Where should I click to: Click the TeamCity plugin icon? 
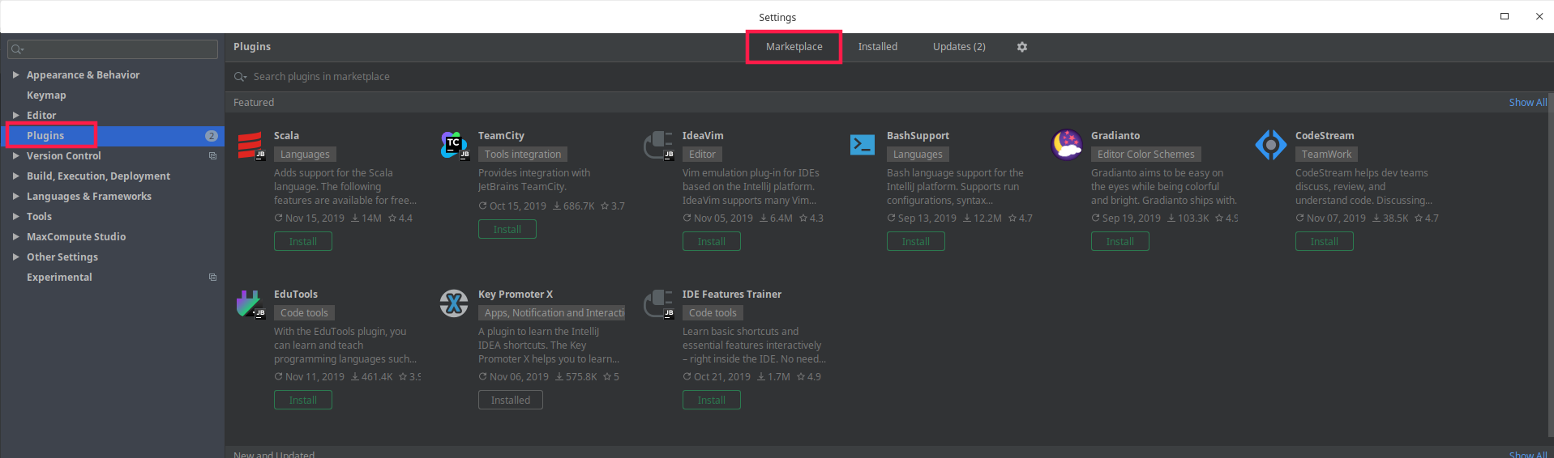455,146
